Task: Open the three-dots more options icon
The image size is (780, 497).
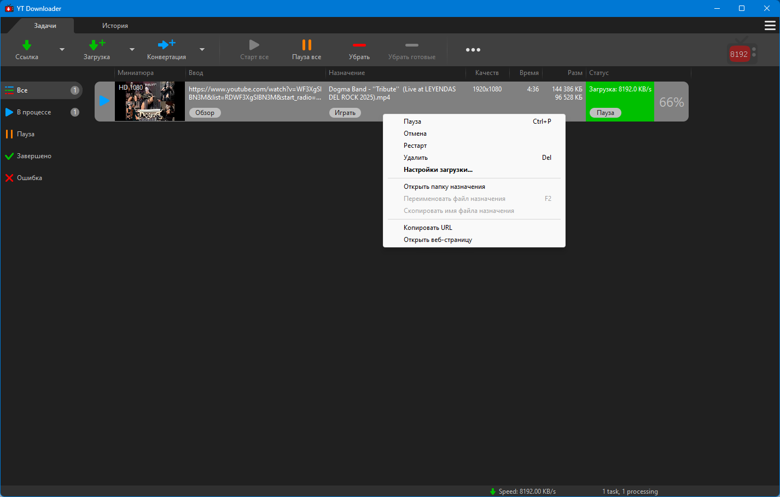Action: point(473,50)
